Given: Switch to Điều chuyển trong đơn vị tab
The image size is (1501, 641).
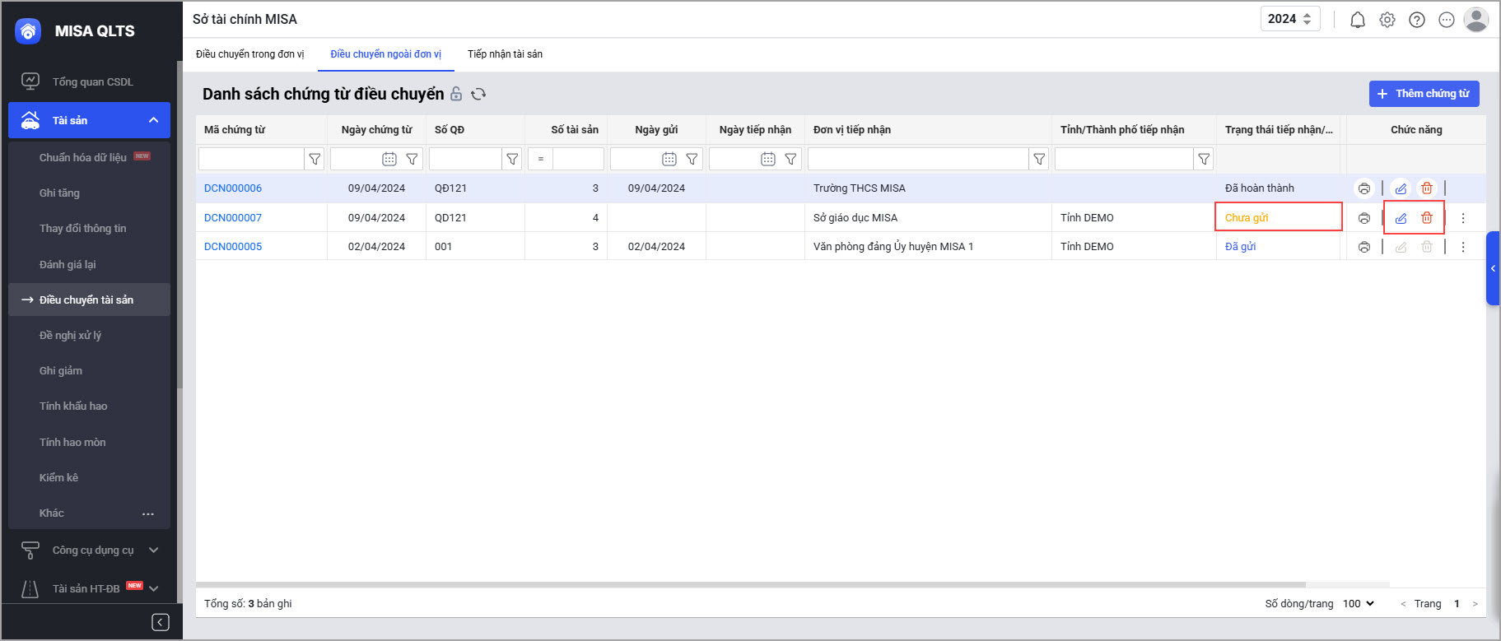Looking at the screenshot, I should pyautogui.click(x=249, y=54).
